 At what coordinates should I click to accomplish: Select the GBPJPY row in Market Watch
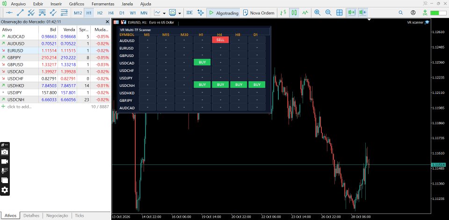[55, 57]
